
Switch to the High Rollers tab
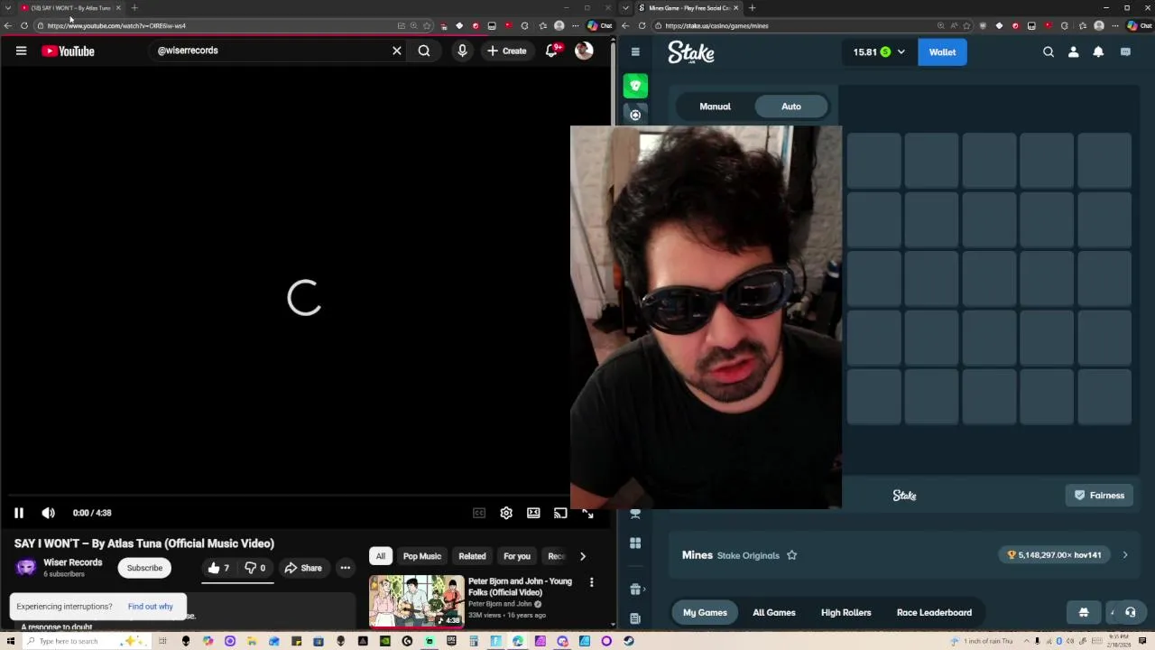(845, 613)
